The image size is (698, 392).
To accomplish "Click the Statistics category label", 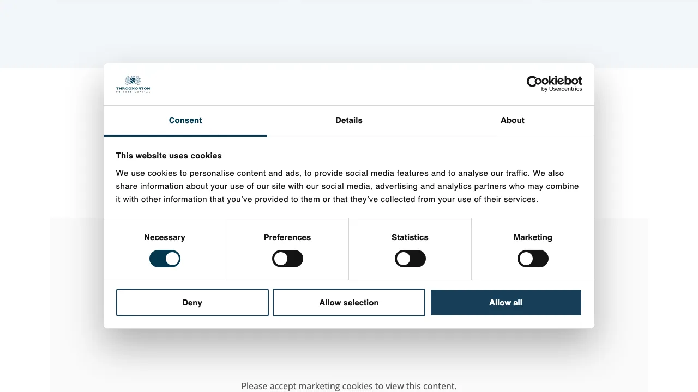I will click(410, 237).
